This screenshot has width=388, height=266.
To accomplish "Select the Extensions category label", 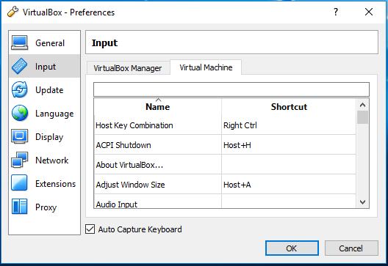I will 55,184.
